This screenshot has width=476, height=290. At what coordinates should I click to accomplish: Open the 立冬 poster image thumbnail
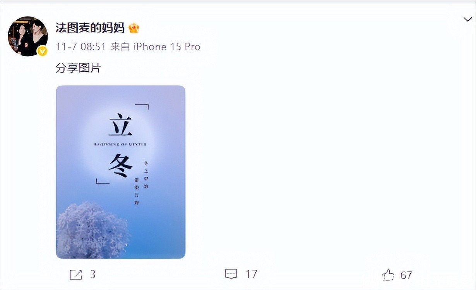click(x=121, y=172)
